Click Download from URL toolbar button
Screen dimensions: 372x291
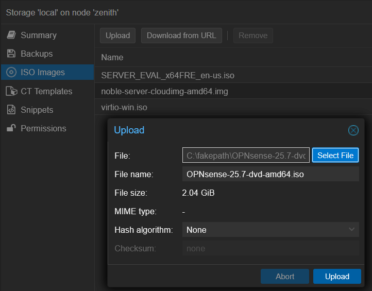click(181, 36)
